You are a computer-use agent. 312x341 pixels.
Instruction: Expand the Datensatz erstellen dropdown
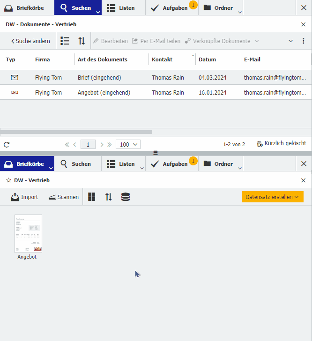(273, 197)
